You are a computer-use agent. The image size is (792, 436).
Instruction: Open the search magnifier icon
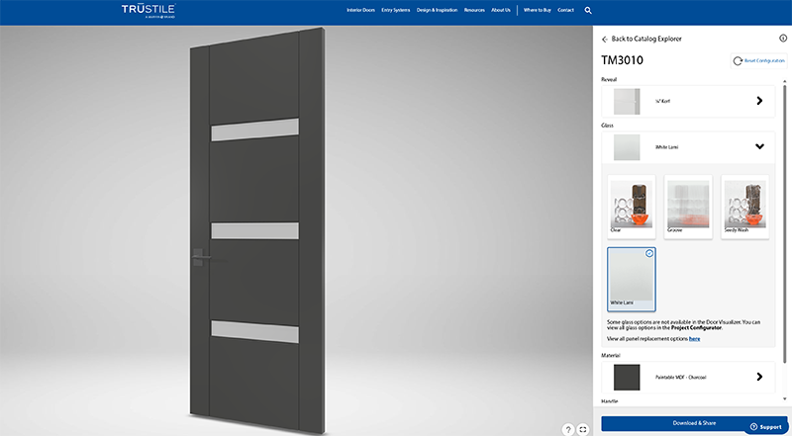point(588,11)
